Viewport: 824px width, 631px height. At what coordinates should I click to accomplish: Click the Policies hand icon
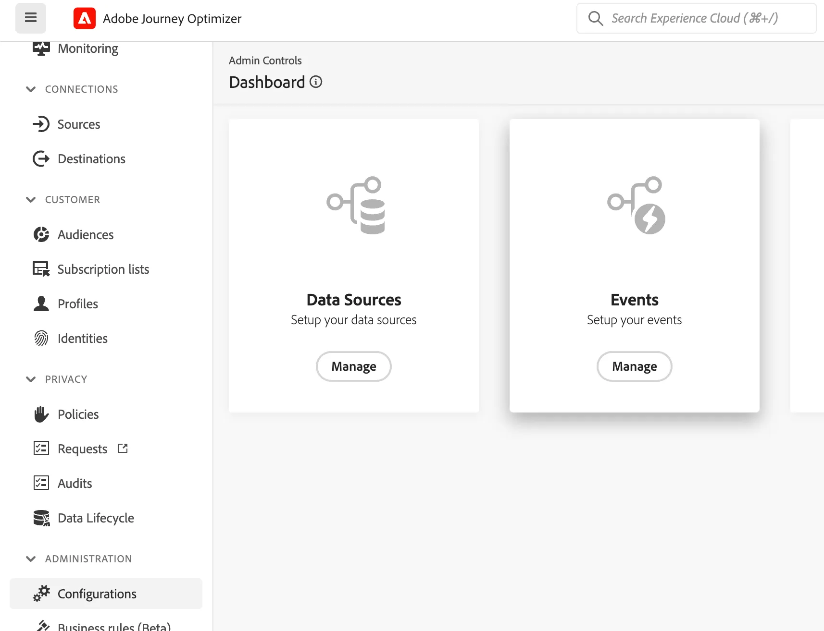(41, 414)
